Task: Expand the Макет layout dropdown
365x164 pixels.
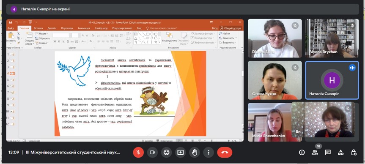Action: click(41, 34)
